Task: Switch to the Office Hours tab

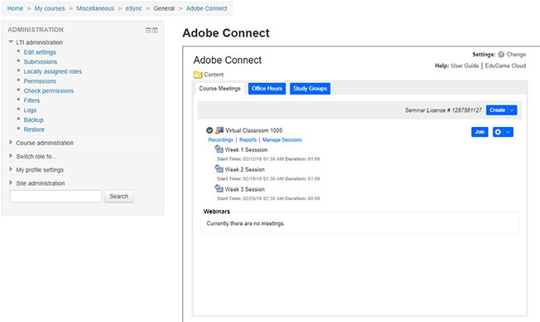Action: pos(267,89)
